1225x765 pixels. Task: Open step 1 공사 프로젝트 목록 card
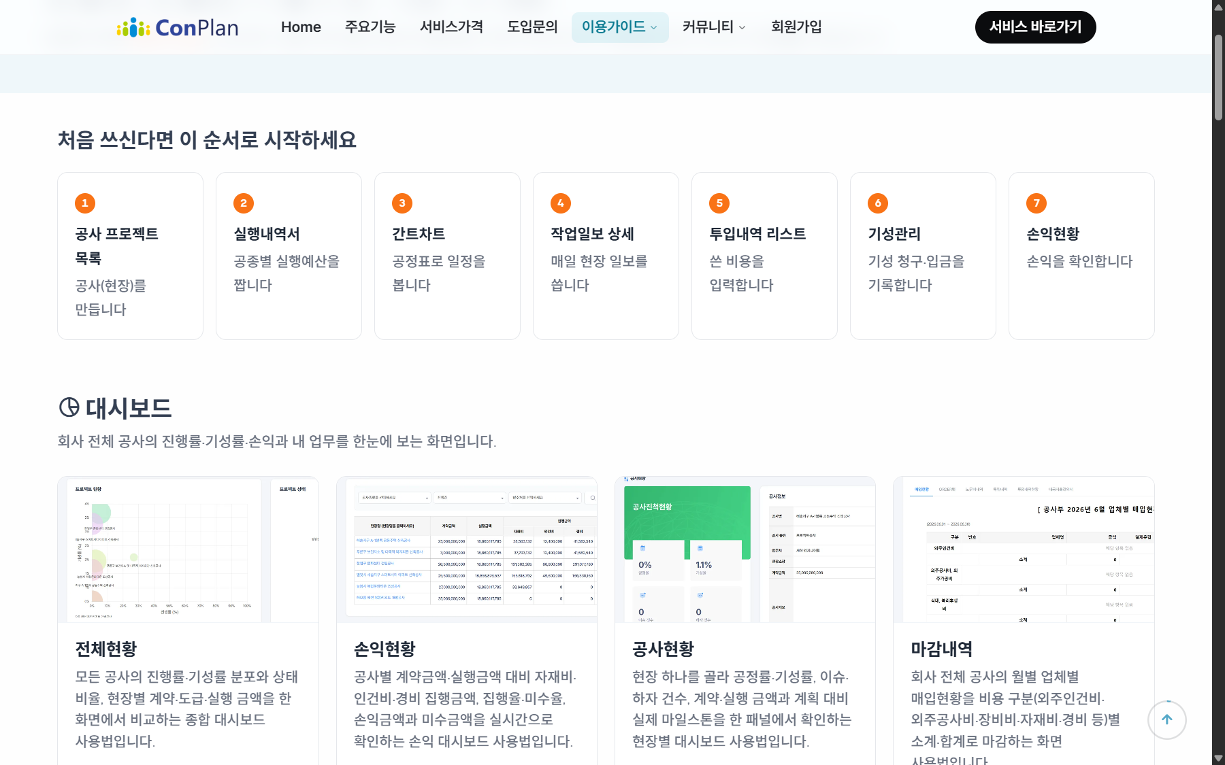click(x=130, y=256)
